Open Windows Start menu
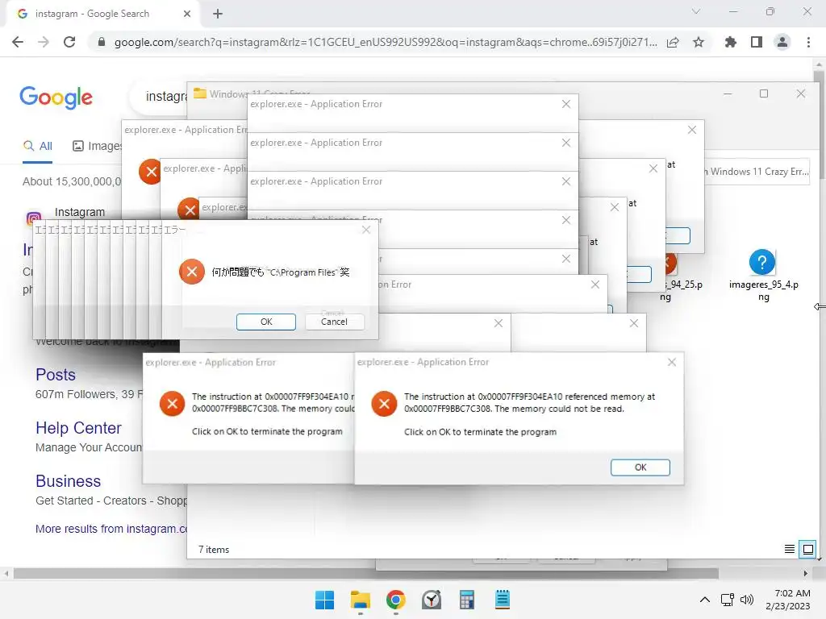 324,600
